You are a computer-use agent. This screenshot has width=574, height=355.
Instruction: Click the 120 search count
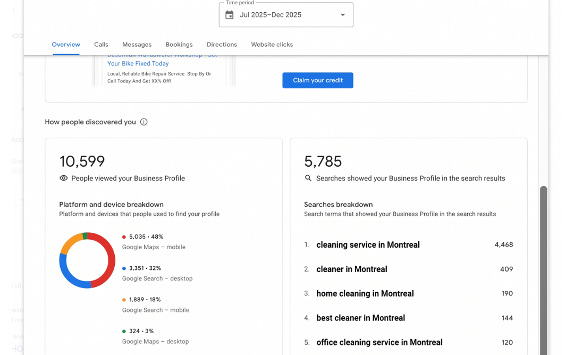pyautogui.click(x=507, y=343)
